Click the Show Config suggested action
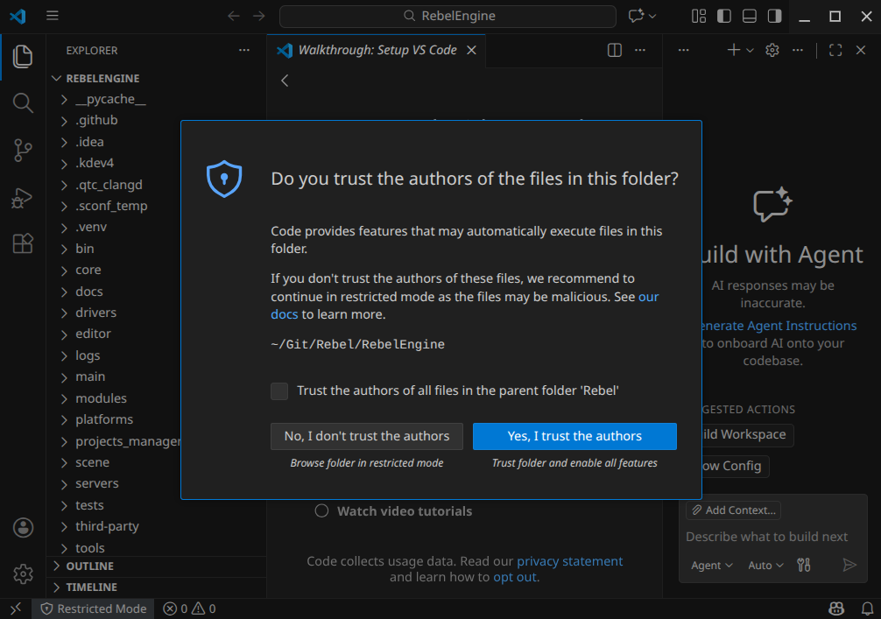The height and width of the screenshot is (619, 881). (736, 466)
